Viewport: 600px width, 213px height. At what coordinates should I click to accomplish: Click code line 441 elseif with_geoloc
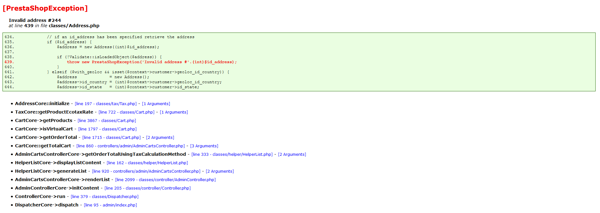(138, 72)
